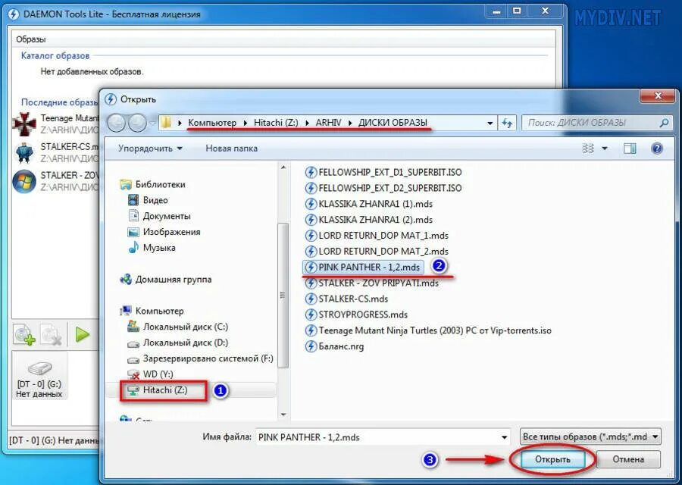
Task: Click ARHIV in the address breadcrumb
Action: pyautogui.click(x=328, y=123)
